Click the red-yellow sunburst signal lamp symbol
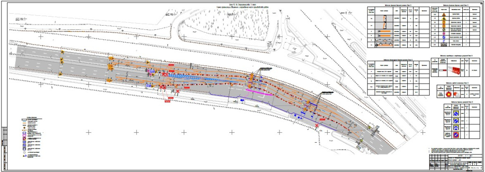The width and height of the screenshot is (485, 172). pos(449,94)
